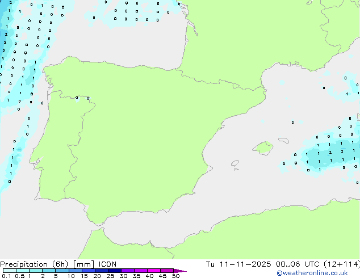Click the magenta swatch between 40 and 45
This screenshot has width=360, height=278.
[154, 271]
